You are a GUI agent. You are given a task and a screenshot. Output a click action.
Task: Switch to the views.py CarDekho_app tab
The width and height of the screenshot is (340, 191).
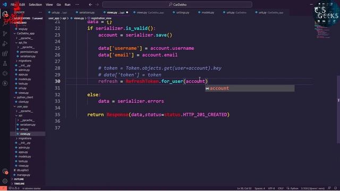pyautogui.click(x=149, y=13)
